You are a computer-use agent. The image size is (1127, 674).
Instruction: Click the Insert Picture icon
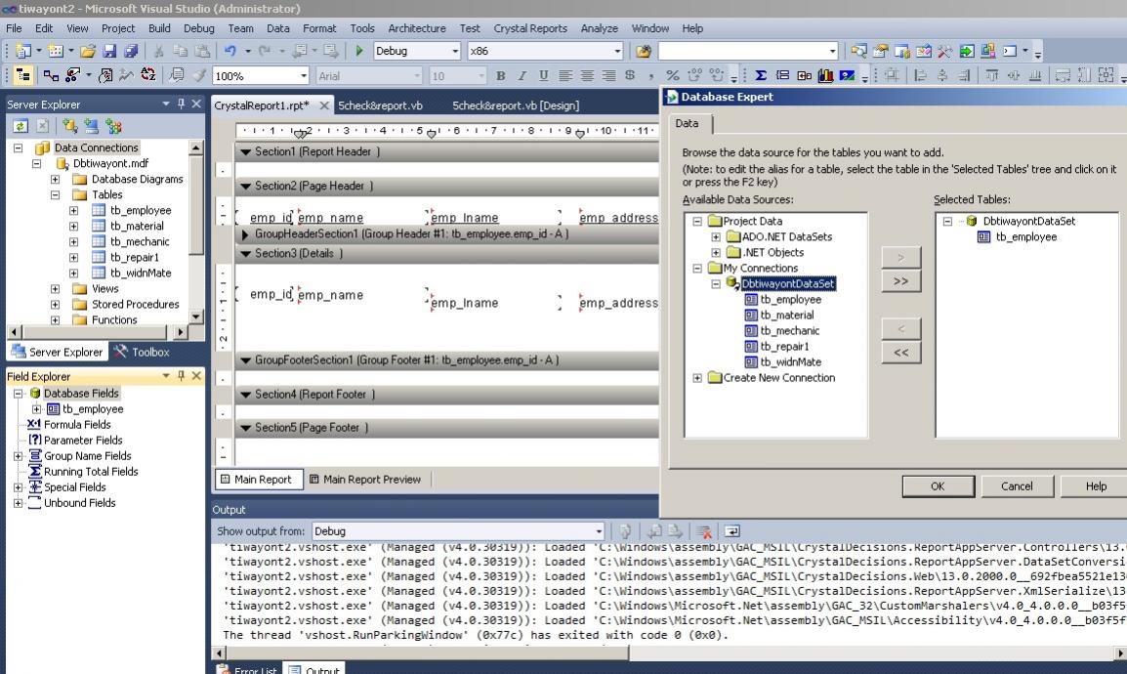(848, 75)
